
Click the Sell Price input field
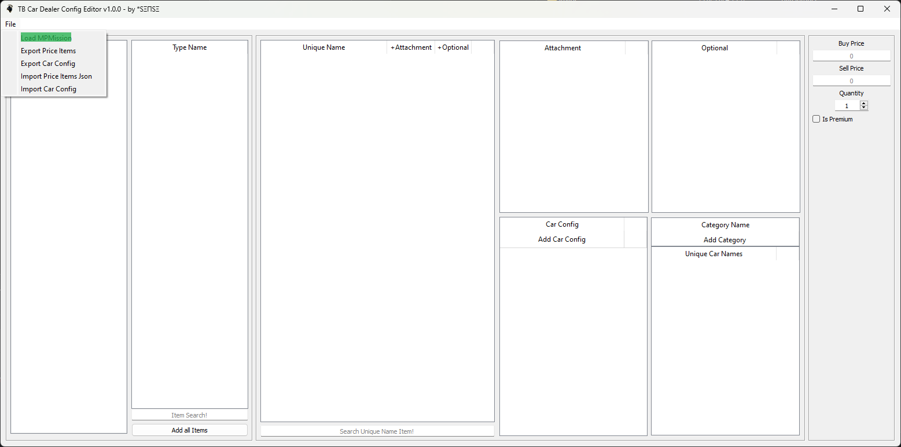pyautogui.click(x=851, y=81)
